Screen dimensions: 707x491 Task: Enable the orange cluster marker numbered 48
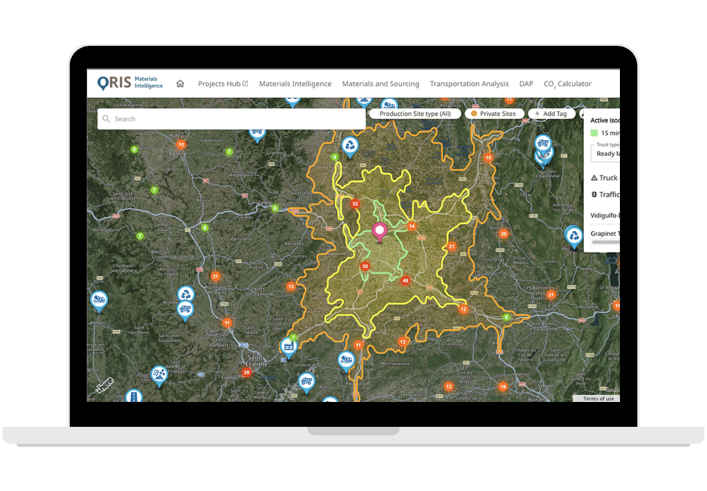(x=405, y=280)
